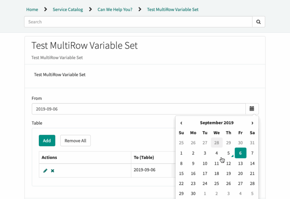Select September 30 in the calendar
This screenshot has width=290, height=199.
tap(193, 194)
